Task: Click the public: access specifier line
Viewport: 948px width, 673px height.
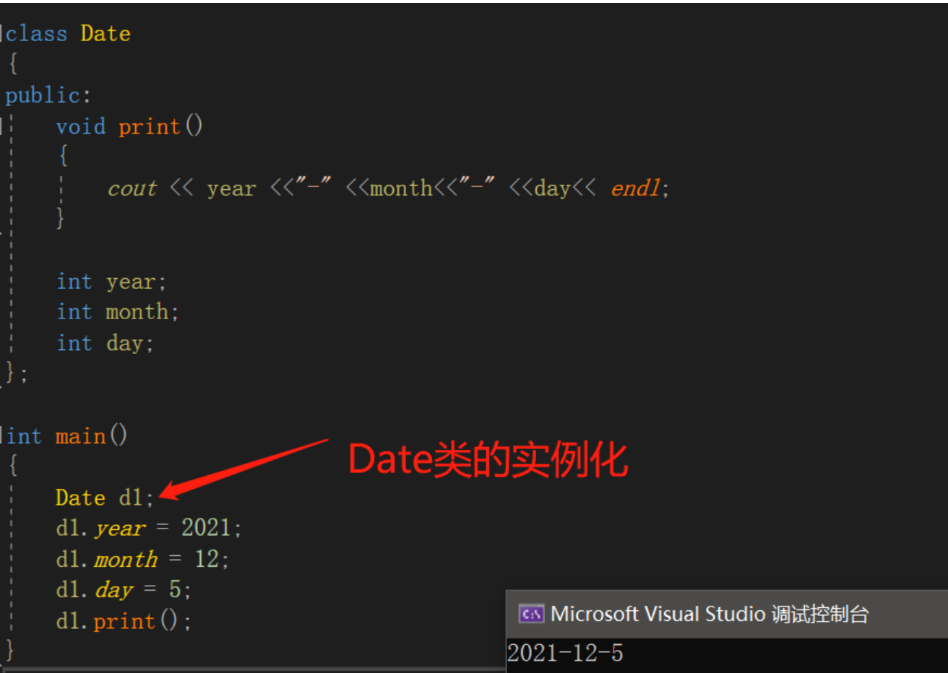Action: pos(48,95)
